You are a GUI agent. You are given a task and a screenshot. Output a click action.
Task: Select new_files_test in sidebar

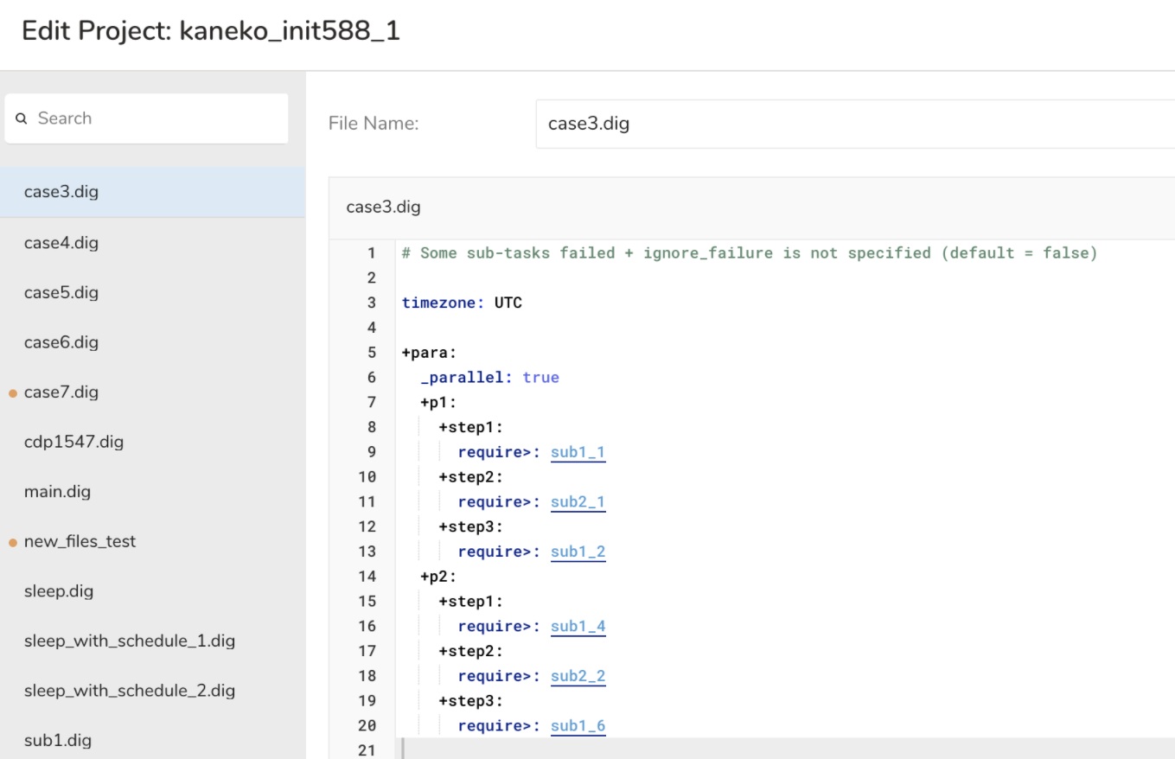click(80, 542)
